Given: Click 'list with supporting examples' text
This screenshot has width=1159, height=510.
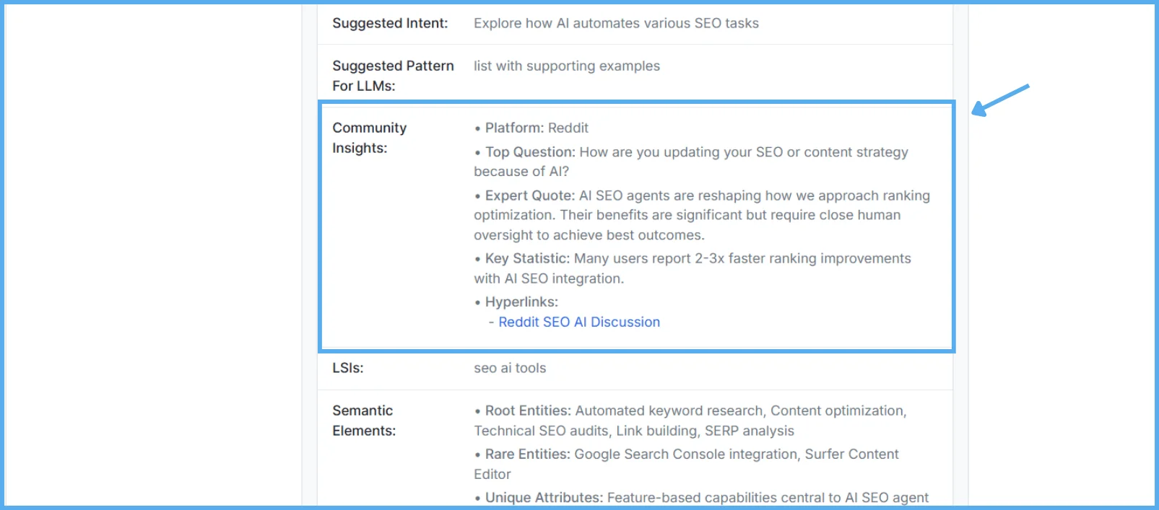Looking at the screenshot, I should (x=567, y=66).
